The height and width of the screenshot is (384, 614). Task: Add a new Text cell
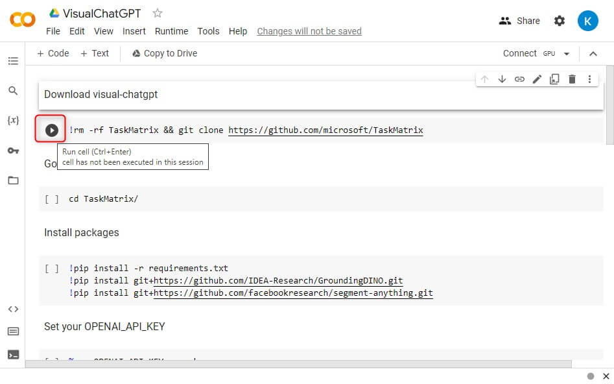(95, 53)
